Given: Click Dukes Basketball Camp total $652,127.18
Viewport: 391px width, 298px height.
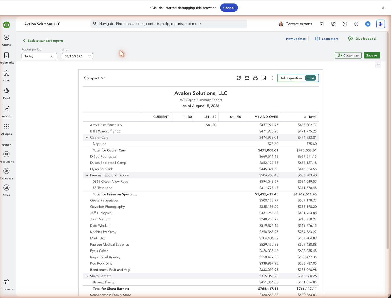Looking at the screenshot, I should click(x=307, y=163).
